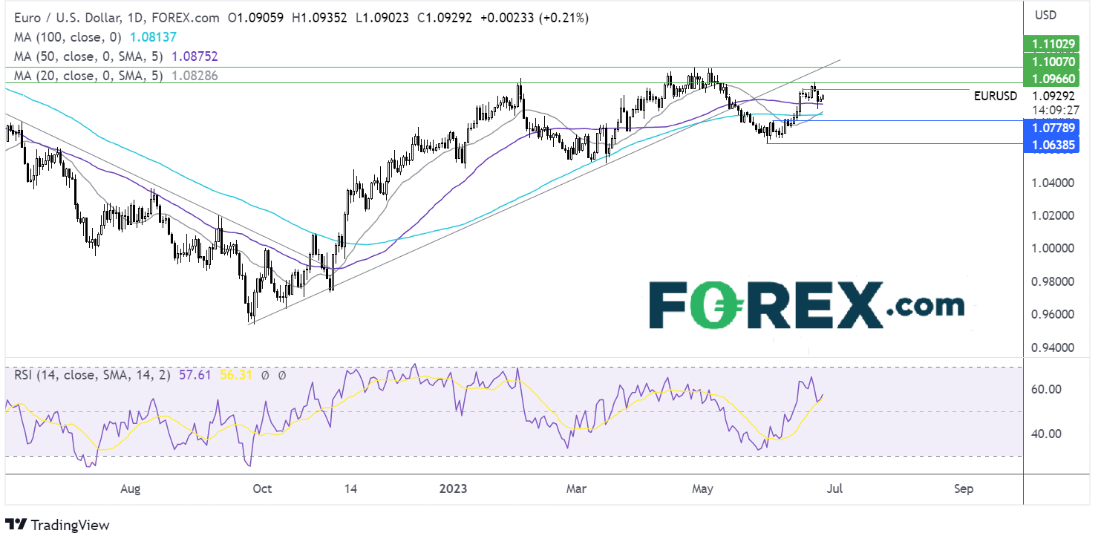The height and width of the screenshot is (542, 1101).
Task: Click the Aug label on time axis
Action: [130, 489]
